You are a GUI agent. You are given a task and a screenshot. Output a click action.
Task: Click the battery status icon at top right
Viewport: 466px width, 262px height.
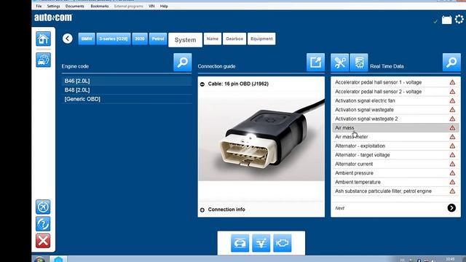point(446,20)
